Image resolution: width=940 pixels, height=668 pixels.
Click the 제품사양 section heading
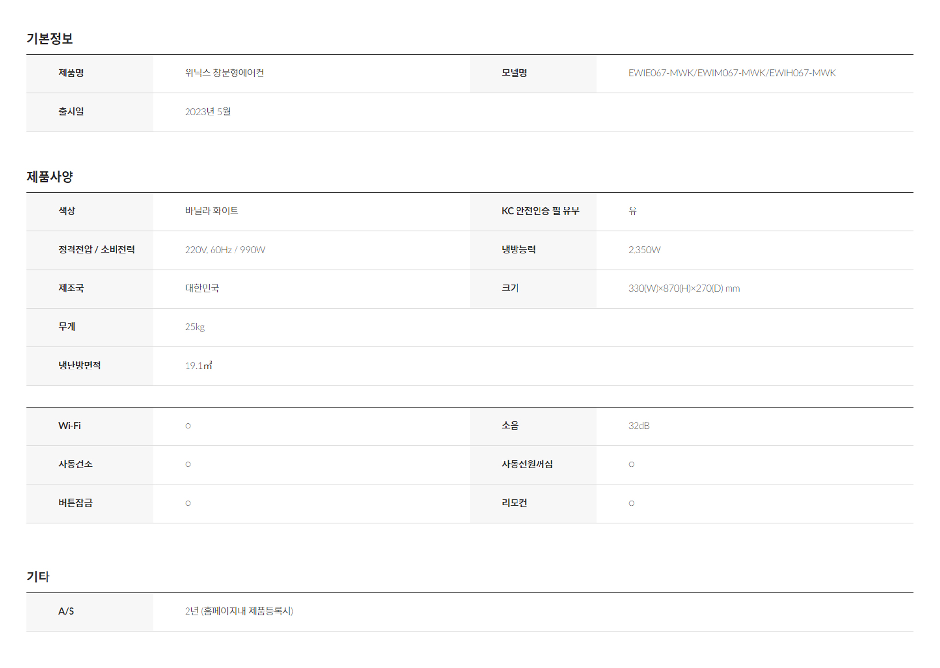pos(49,177)
